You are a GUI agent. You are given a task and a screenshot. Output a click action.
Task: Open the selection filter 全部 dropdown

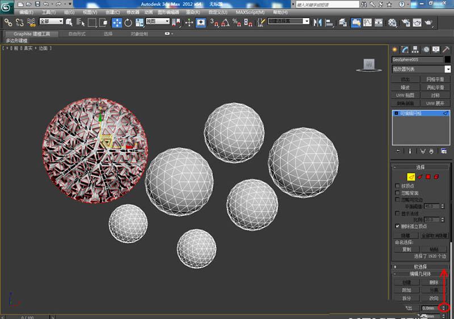point(51,21)
